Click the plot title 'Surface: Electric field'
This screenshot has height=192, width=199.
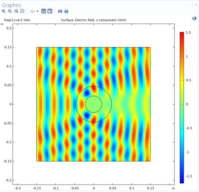click(x=94, y=20)
